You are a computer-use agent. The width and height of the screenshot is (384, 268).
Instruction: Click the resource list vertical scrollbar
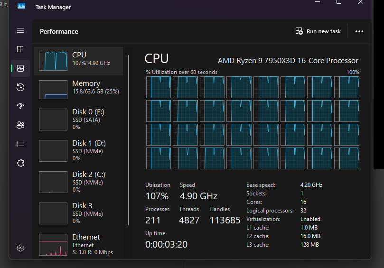click(x=129, y=140)
